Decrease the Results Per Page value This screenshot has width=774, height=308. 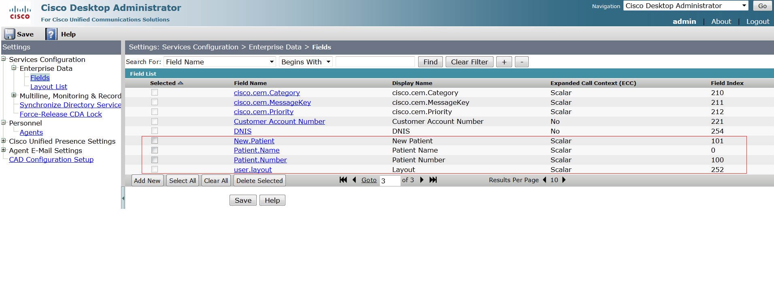[x=544, y=180]
